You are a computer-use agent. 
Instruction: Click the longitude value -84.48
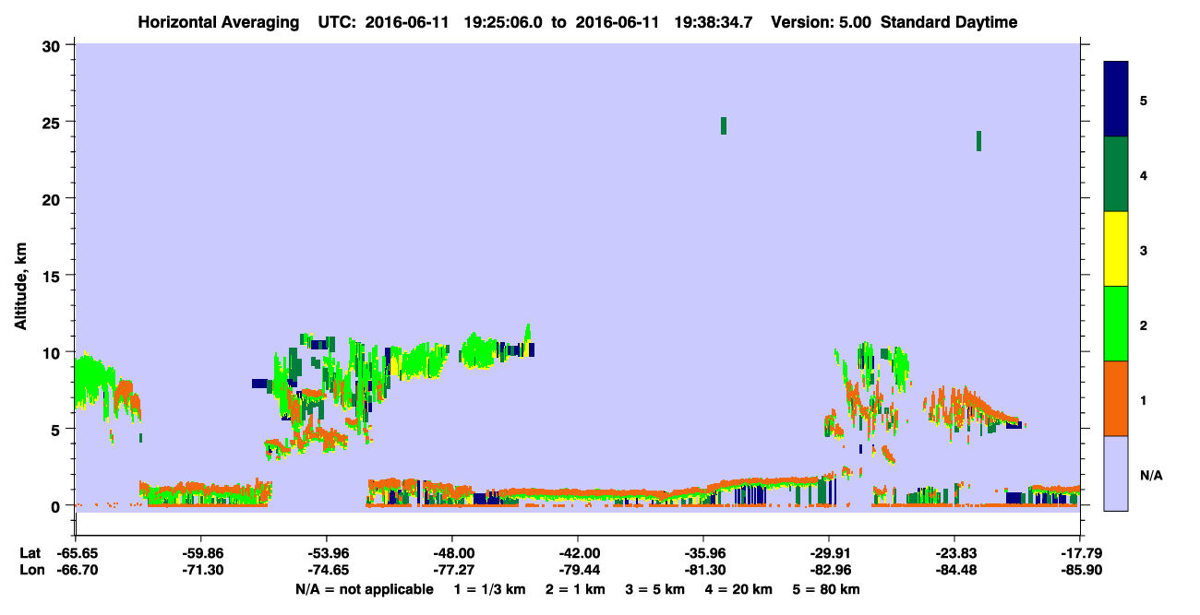pos(954,571)
